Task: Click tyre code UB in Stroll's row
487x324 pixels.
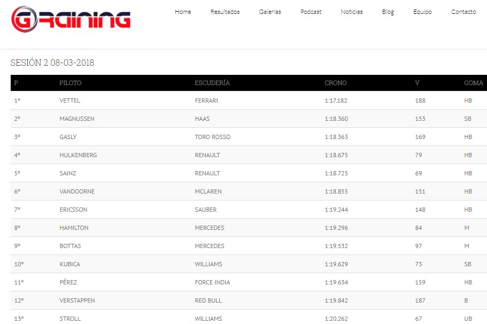Action: (468, 319)
